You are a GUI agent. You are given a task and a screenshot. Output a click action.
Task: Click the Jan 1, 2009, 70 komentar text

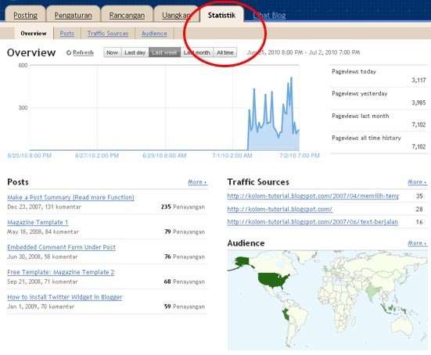[x=41, y=307]
